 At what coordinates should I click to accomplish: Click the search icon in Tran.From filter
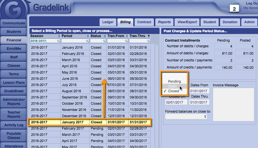pos(126,41)
